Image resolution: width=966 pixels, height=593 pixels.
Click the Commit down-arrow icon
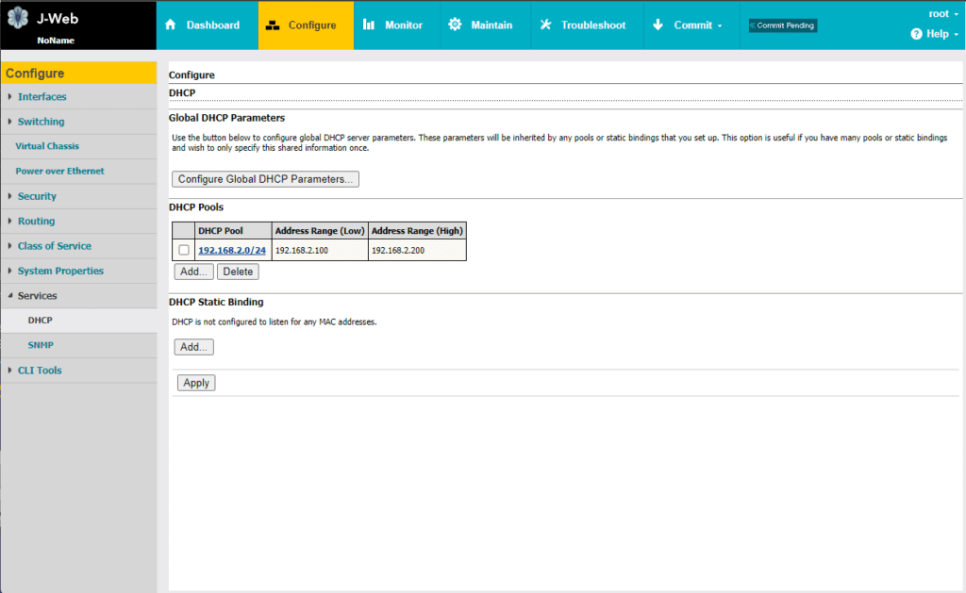coord(658,25)
